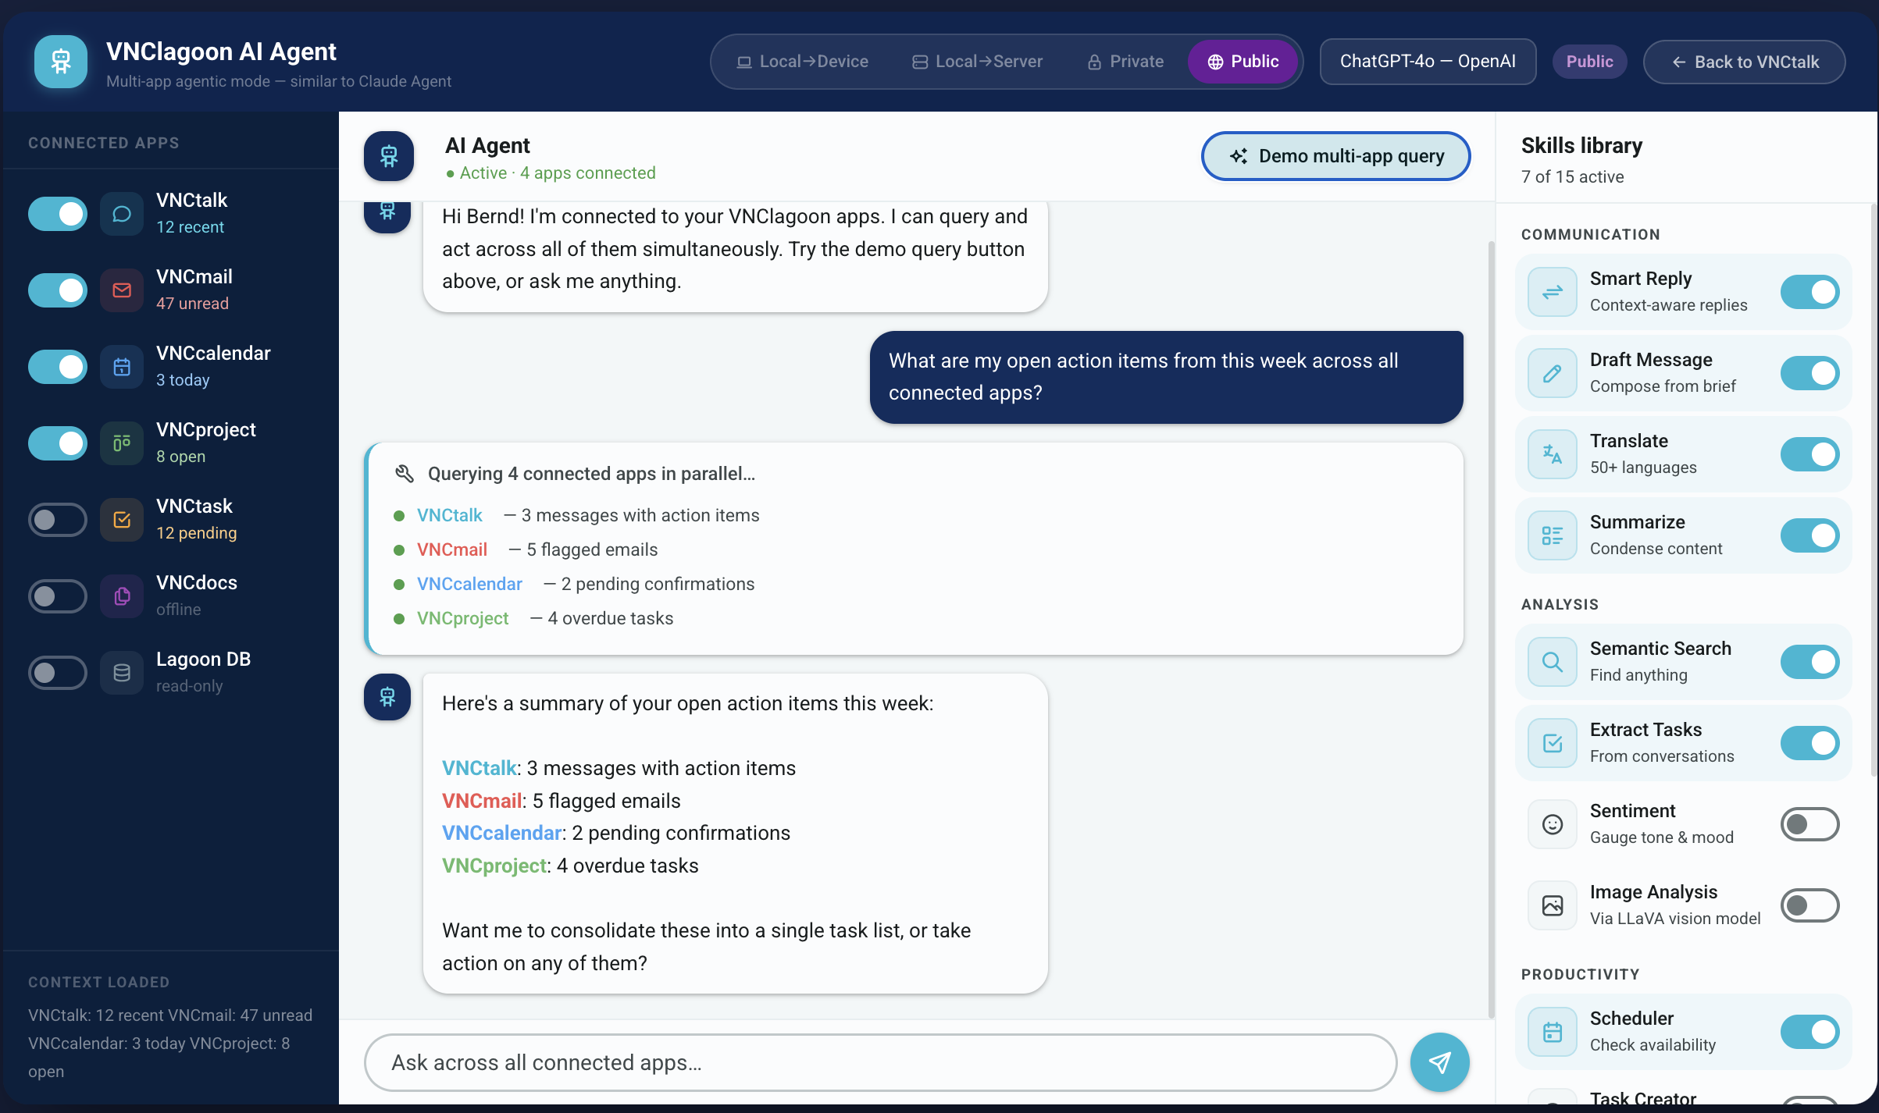The width and height of the screenshot is (1879, 1113).
Task: Click the robot avatar beside summary reply
Action: (387, 697)
